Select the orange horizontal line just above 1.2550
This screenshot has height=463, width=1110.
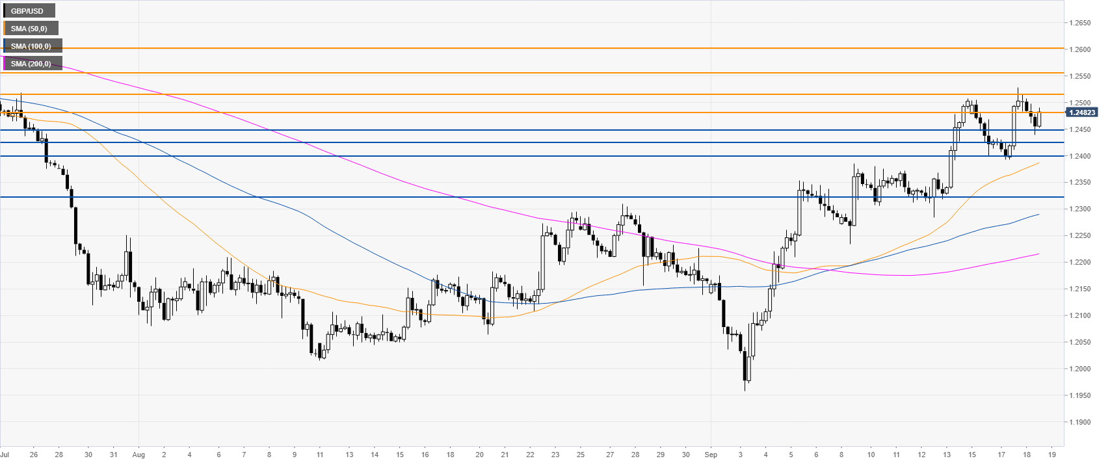pyautogui.click(x=520, y=73)
